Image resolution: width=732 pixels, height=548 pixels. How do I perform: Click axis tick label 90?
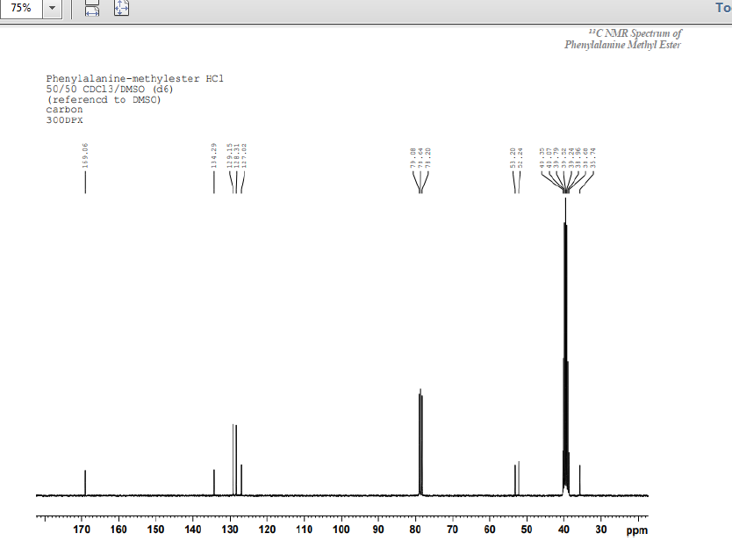click(378, 530)
